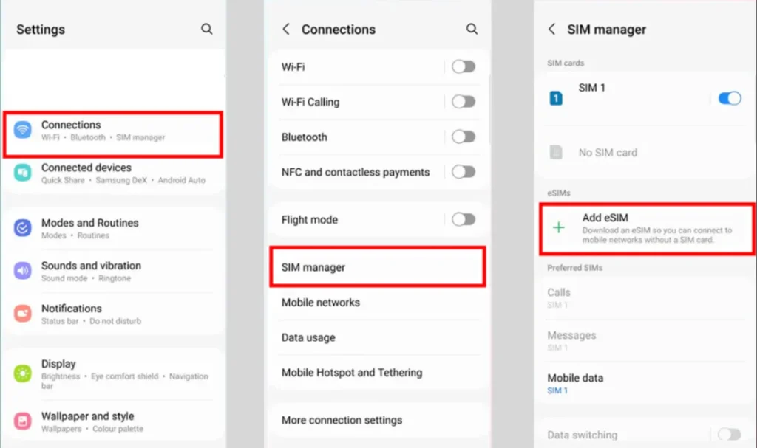Open NFC and contactless payments label
The height and width of the screenshot is (448, 757).
(356, 172)
